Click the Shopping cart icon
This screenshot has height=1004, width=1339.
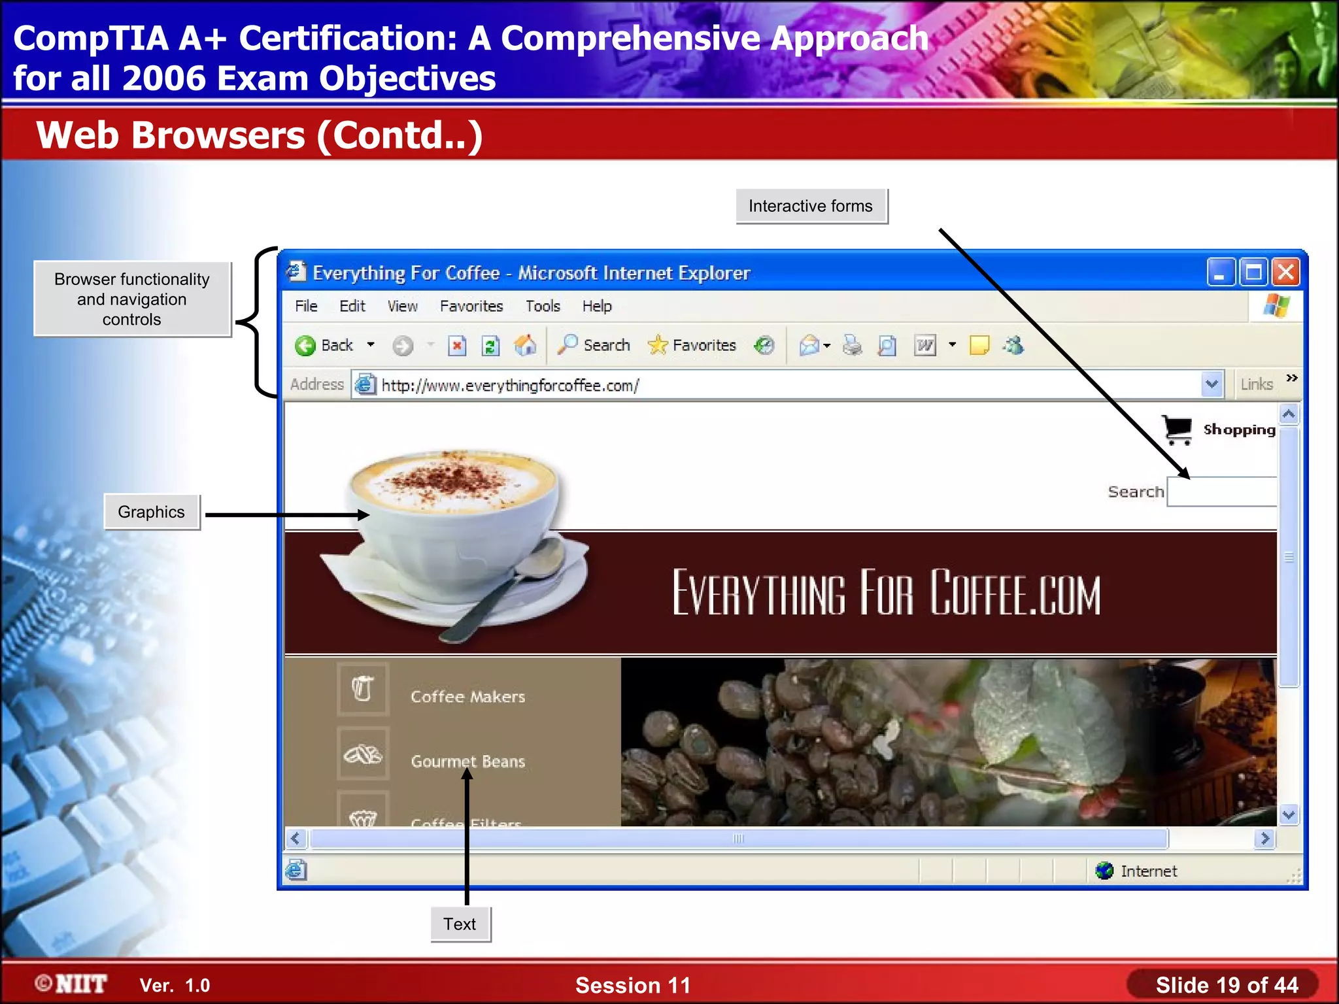(x=1178, y=430)
